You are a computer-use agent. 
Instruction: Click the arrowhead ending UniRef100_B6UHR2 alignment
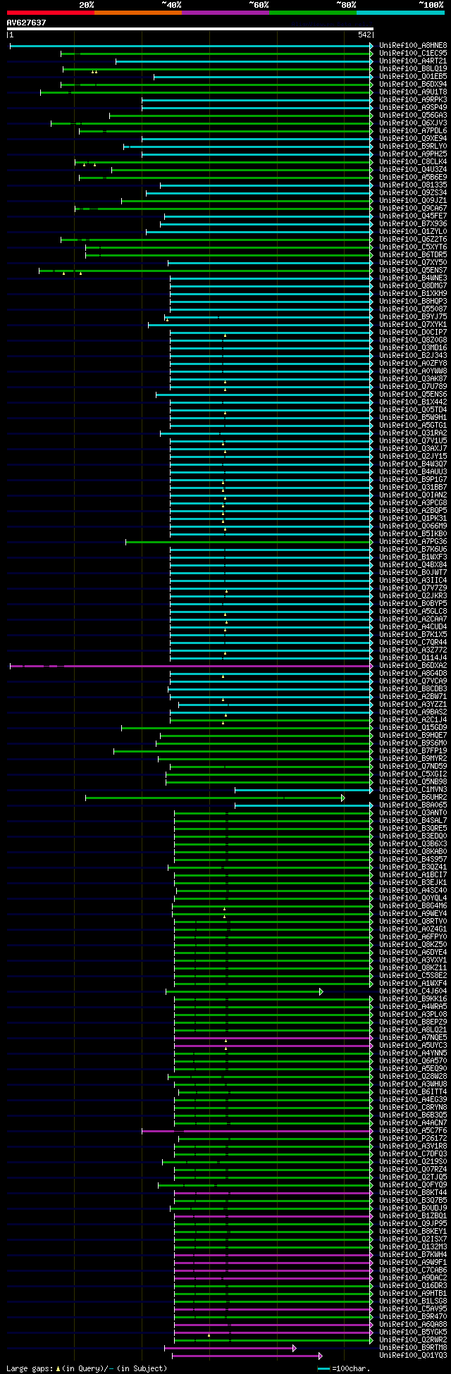pyautogui.click(x=343, y=797)
